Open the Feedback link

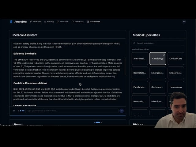[77, 22]
